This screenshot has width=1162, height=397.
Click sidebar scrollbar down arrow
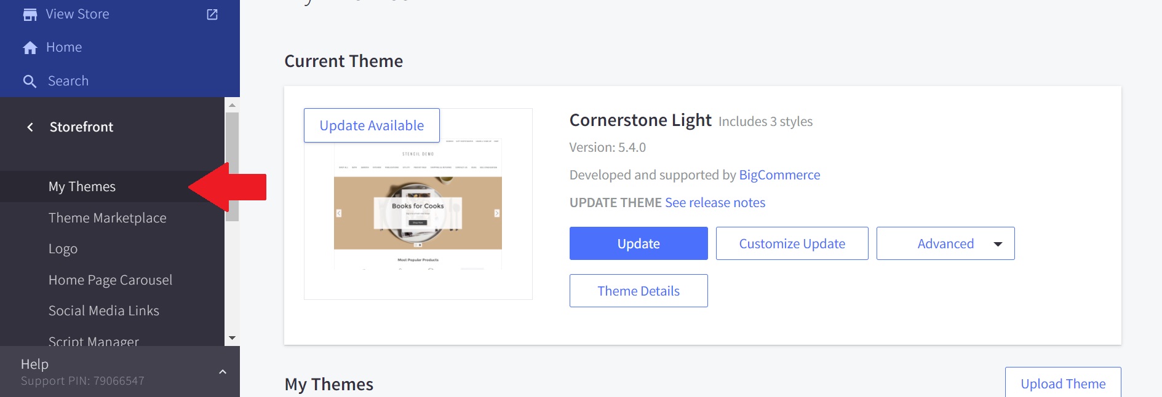point(232,338)
